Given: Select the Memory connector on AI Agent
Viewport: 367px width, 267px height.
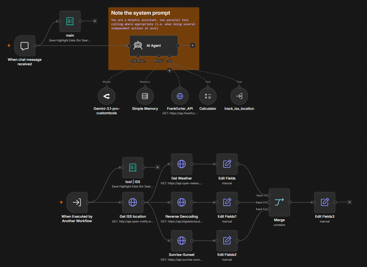Looking at the screenshot, I should coord(159,56).
